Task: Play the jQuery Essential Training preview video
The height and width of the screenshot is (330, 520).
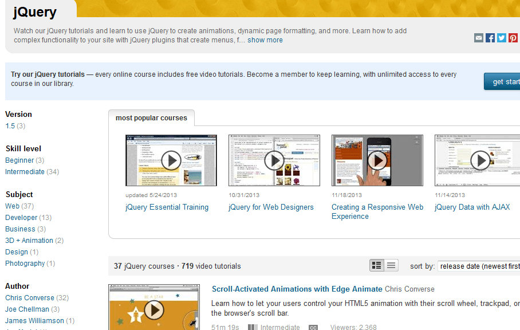Action: click(x=171, y=160)
